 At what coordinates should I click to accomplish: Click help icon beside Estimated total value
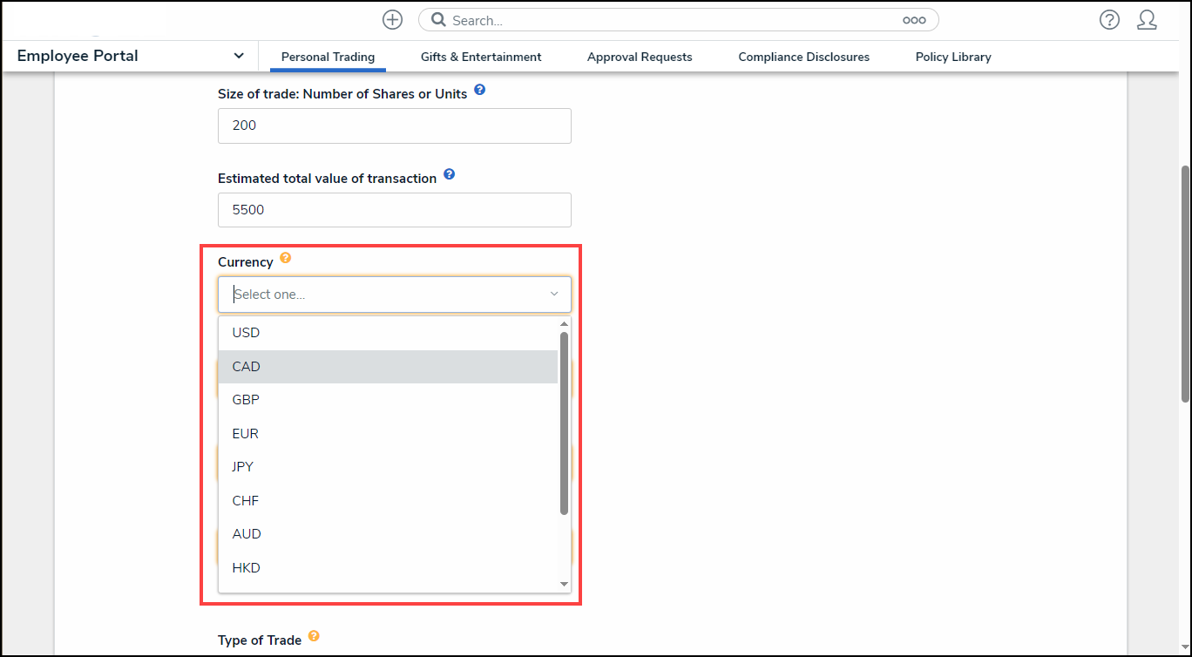[449, 175]
